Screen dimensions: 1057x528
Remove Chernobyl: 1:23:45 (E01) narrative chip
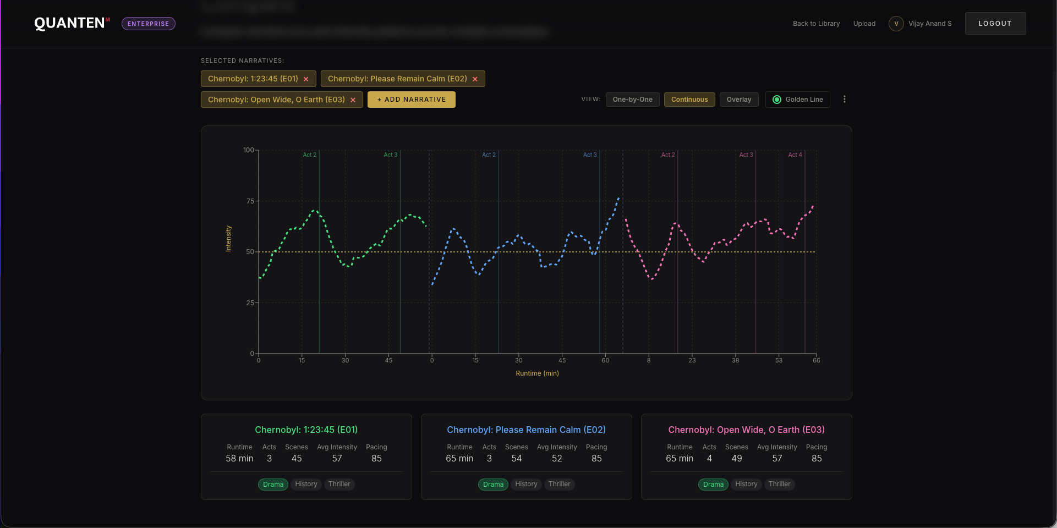[x=306, y=79]
